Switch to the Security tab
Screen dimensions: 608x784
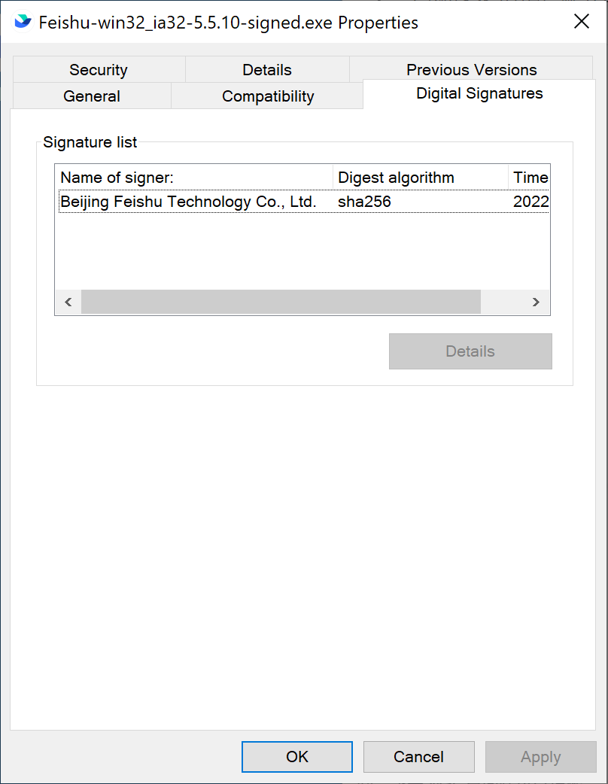tap(99, 70)
